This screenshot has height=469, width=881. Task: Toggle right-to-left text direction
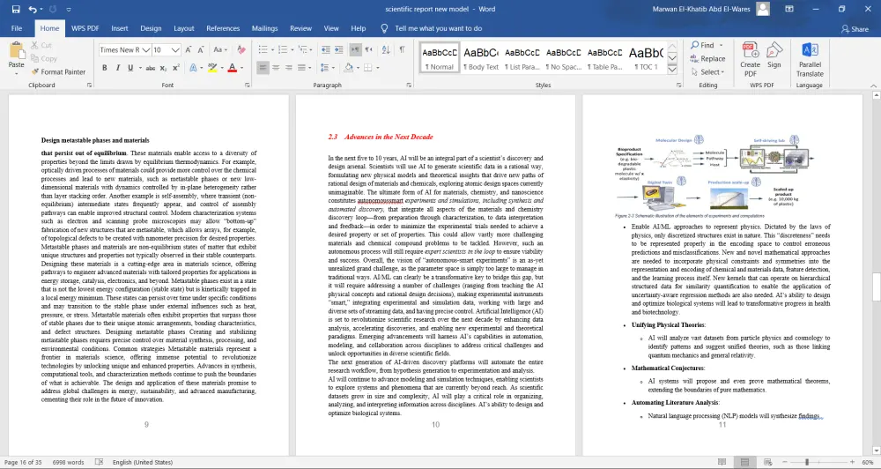[x=368, y=50]
